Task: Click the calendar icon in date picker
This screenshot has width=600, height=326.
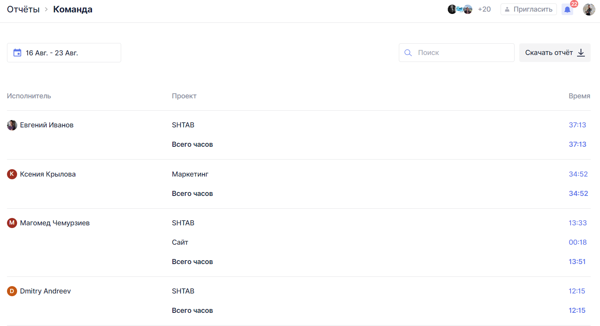Action: (x=17, y=53)
